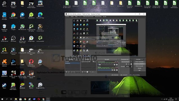This screenshot has width=179, height=101.
Task: Open Colección de Escenas menu
Action: (x=88, y=17)
